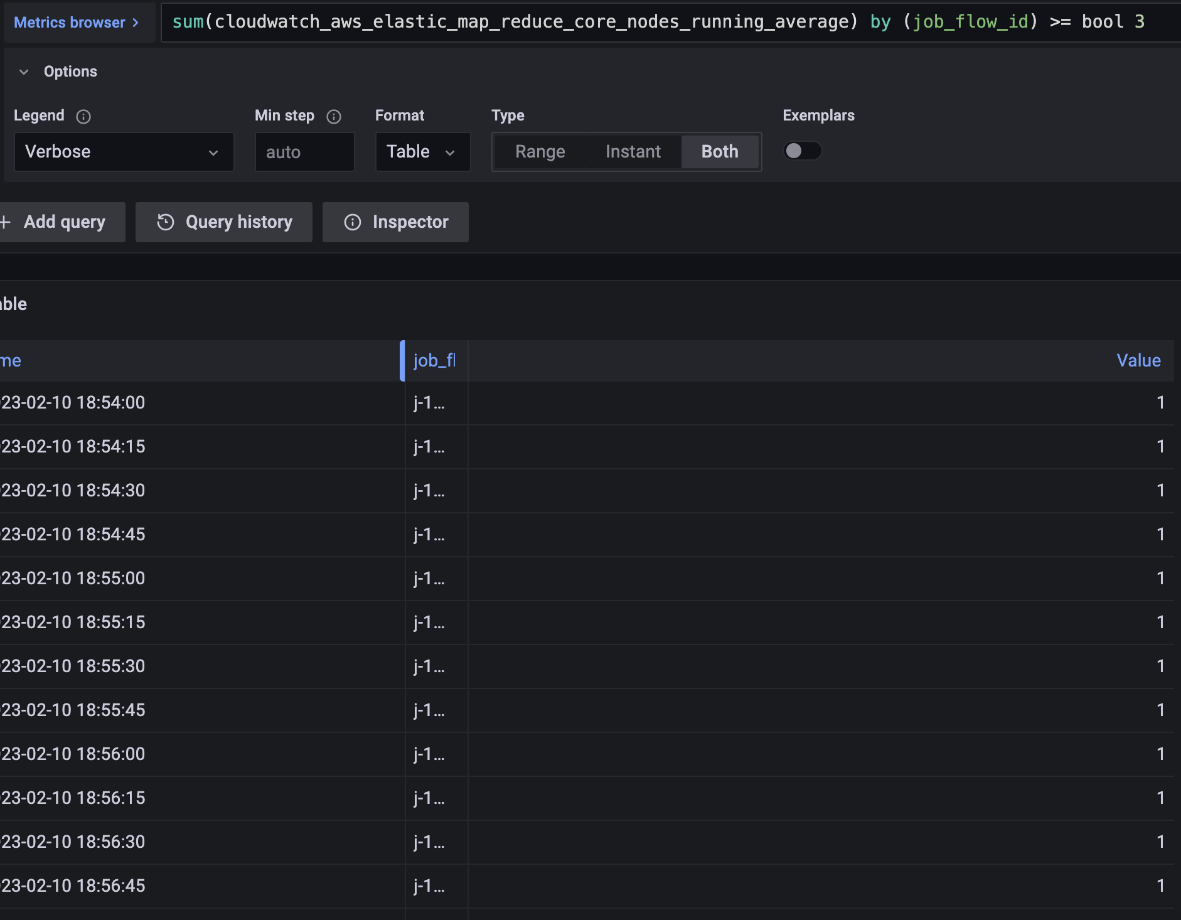Open the Legend dropdown set to Verbose

tap(123, 152)
